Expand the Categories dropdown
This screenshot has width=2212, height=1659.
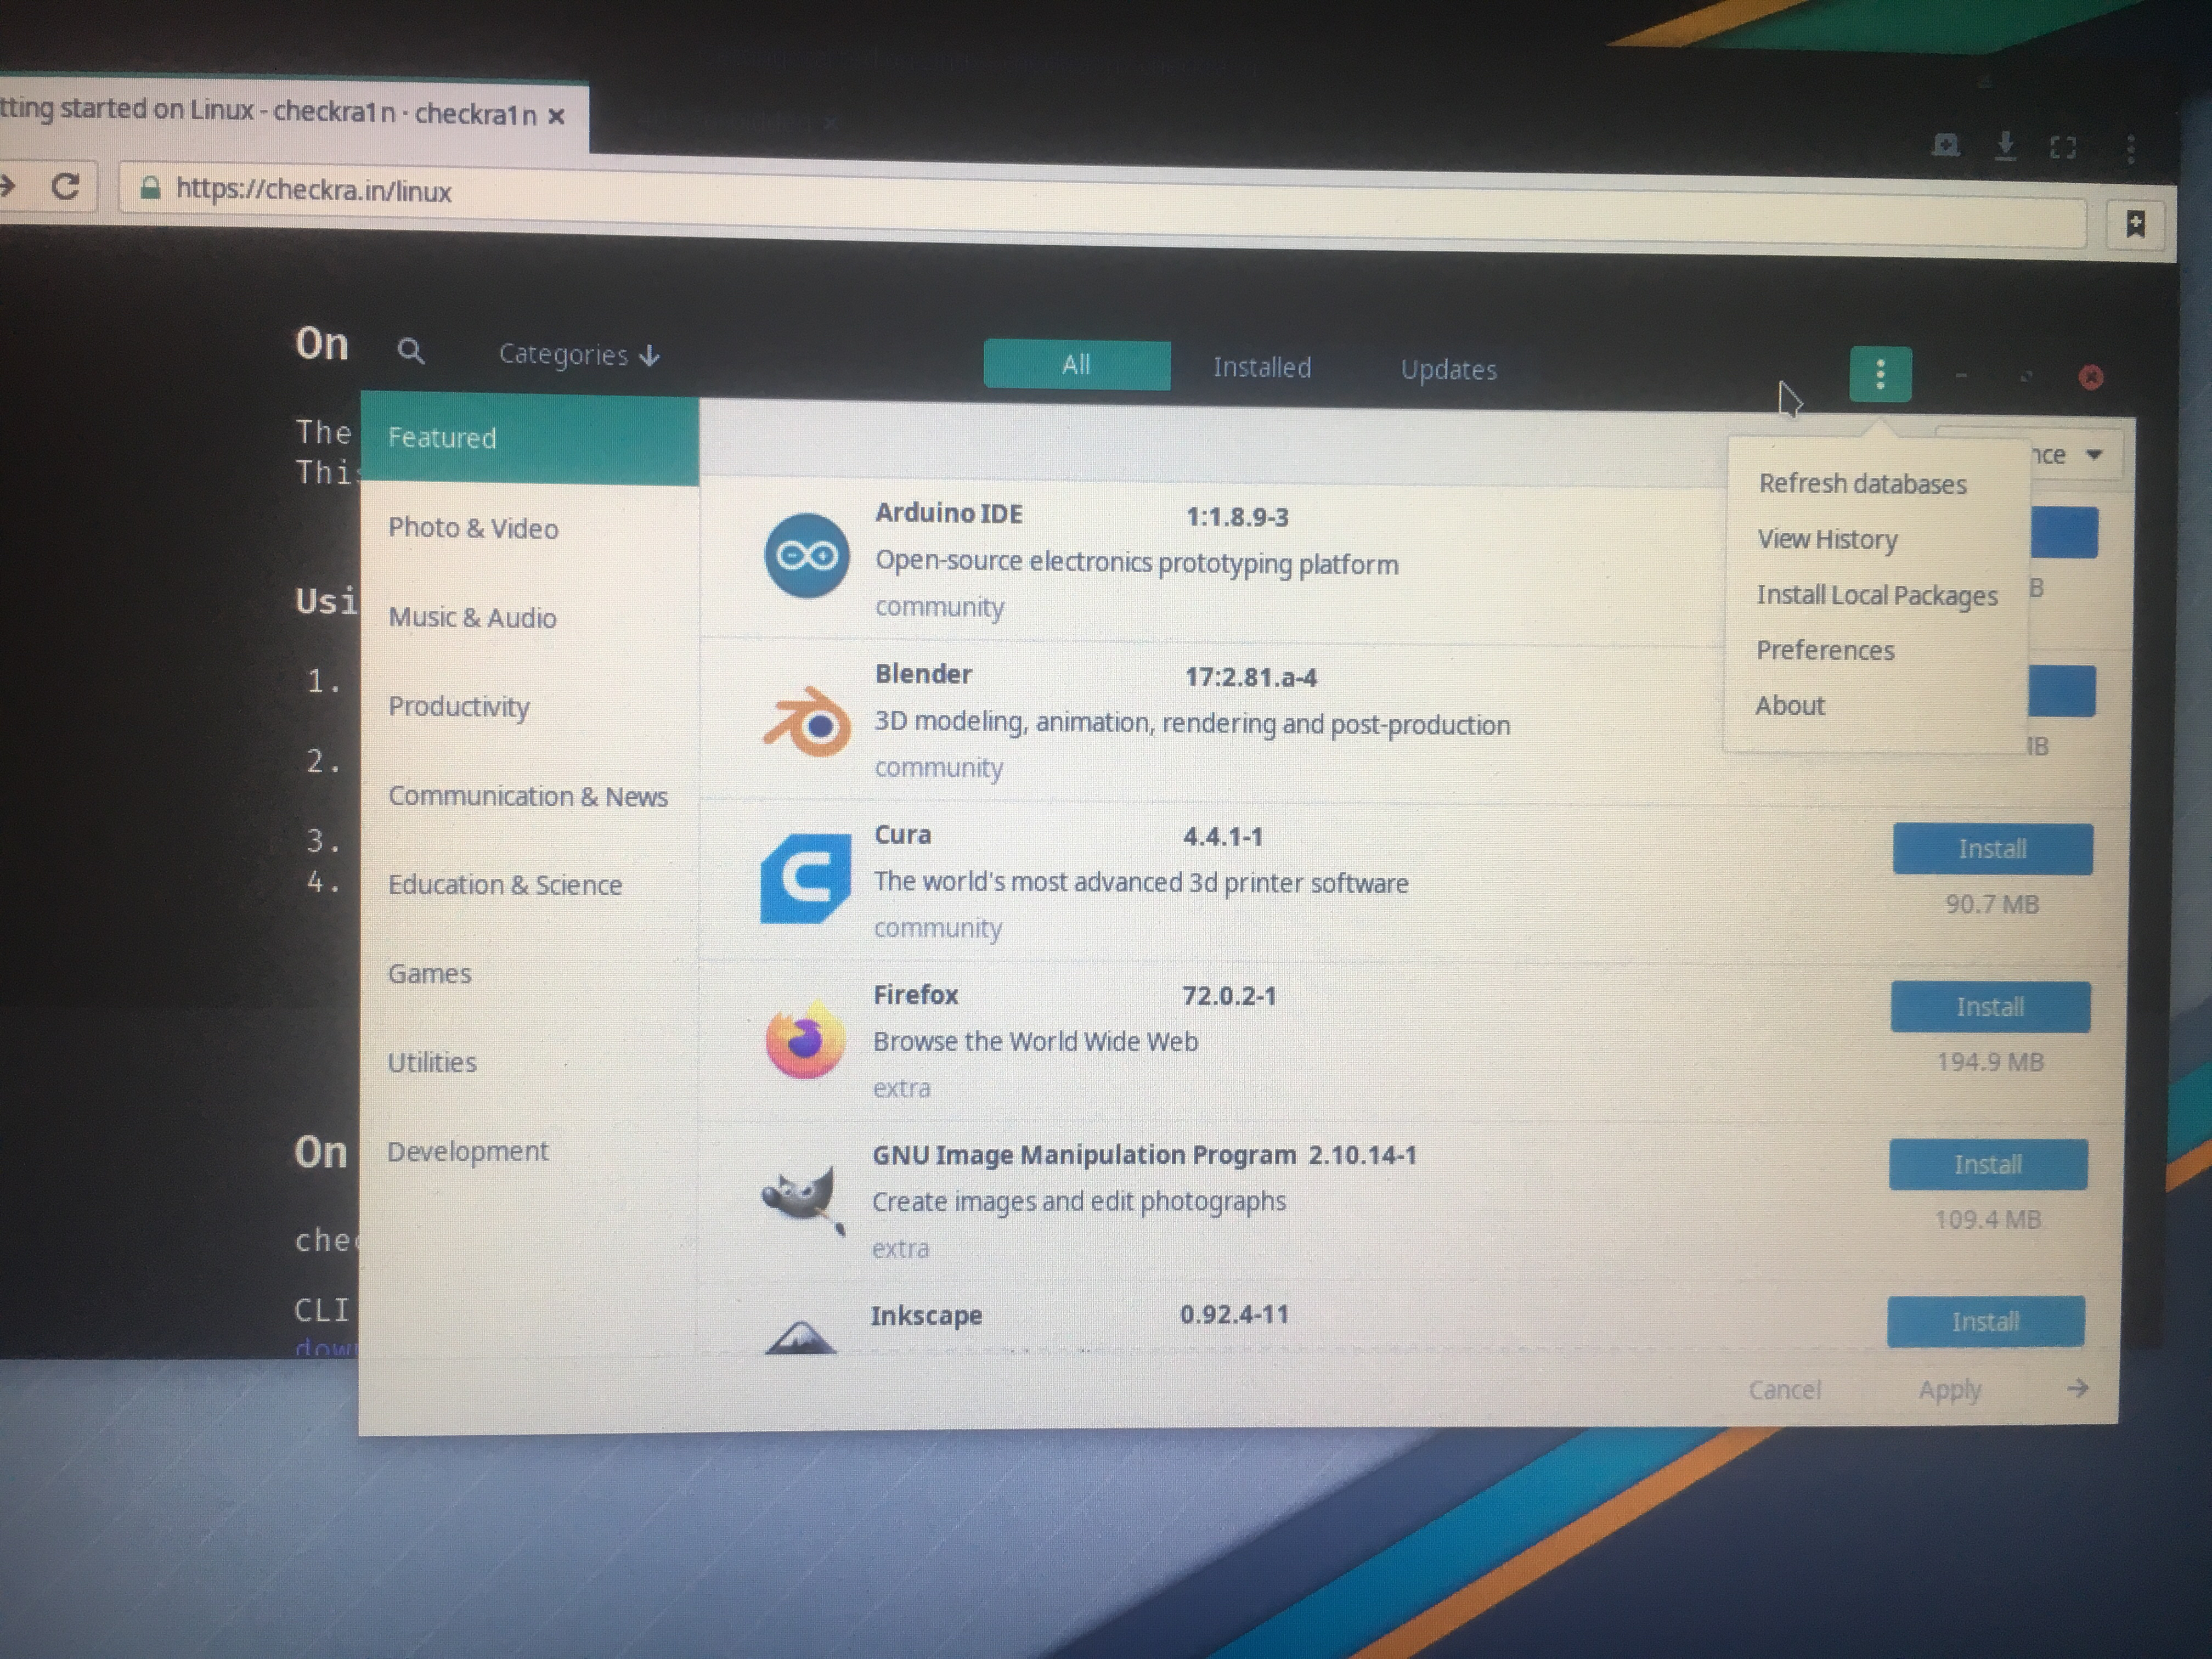coord(579,355)
